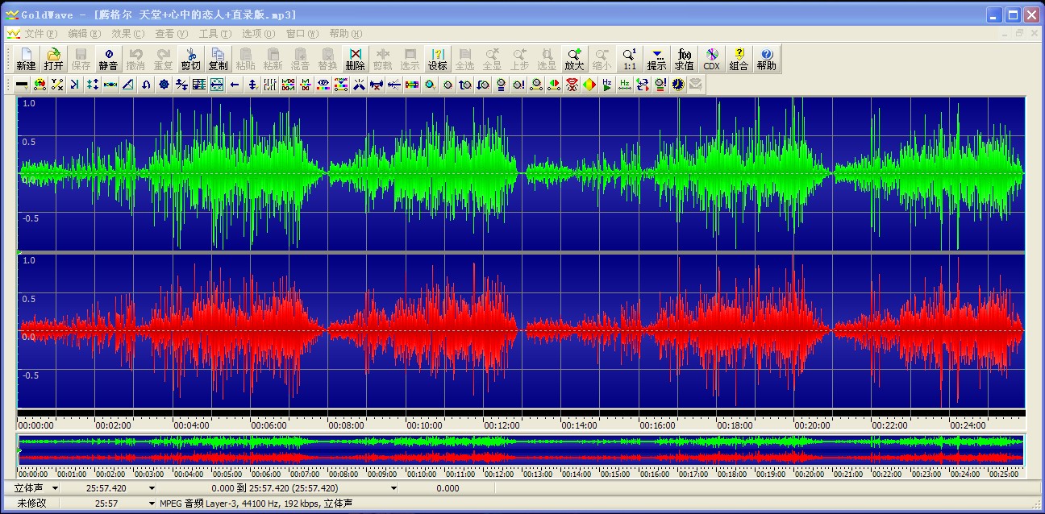This screenshot has width=1045, height=514.
Task: Open a file with the 打开 button
Action: click(53, 59)
